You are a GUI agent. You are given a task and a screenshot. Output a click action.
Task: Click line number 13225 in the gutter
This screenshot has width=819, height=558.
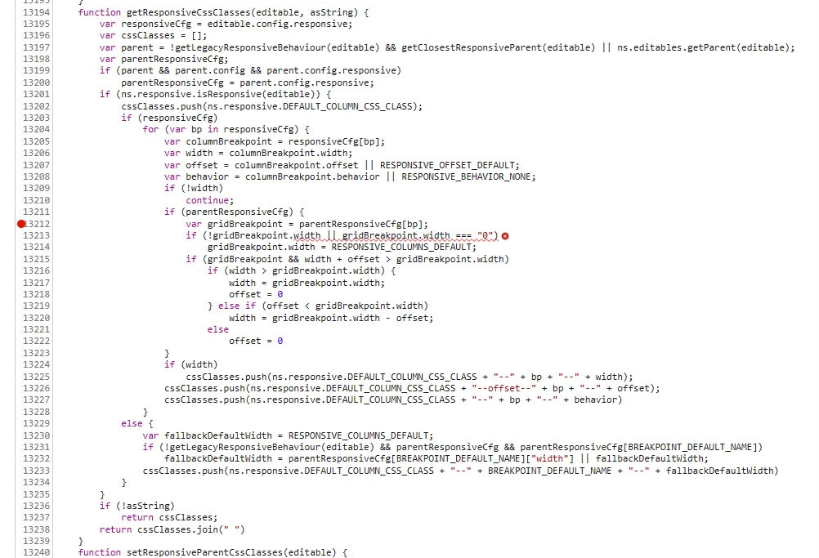tap(36, 377)
